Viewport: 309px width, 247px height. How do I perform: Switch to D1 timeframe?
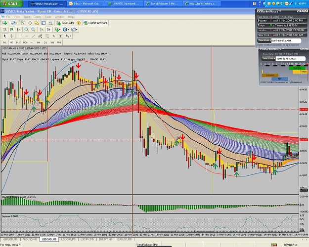tap(45, 42)
